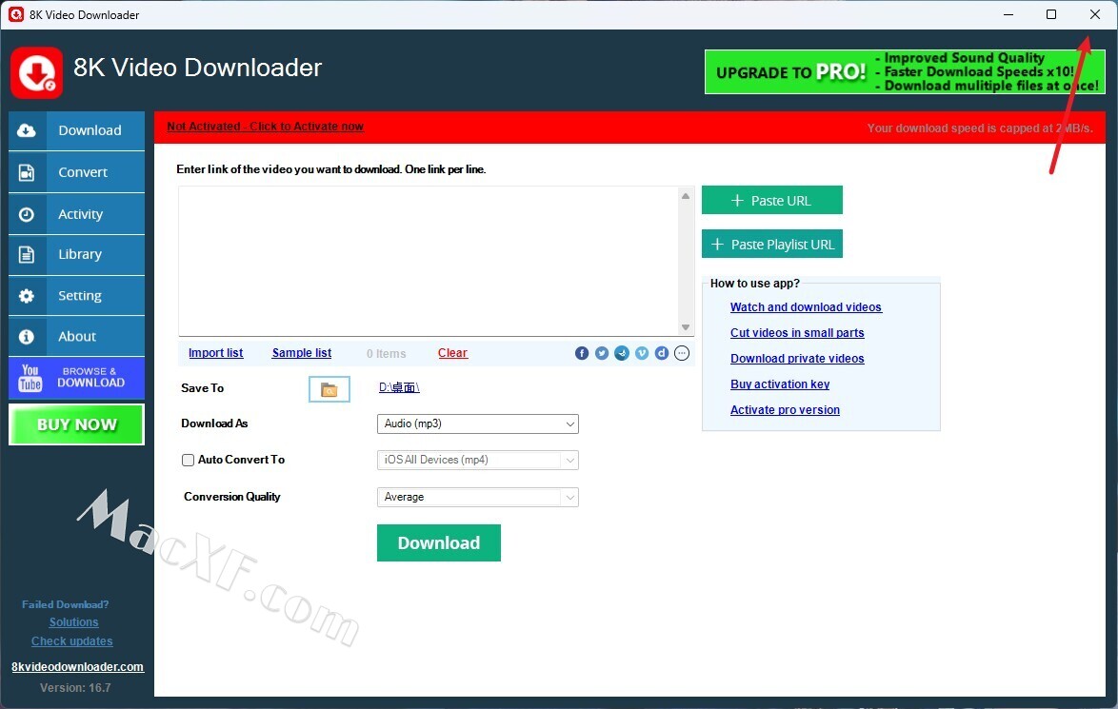Open the Setting tab
Viewport: 1118px width, 709px height.
click(76, 296)
